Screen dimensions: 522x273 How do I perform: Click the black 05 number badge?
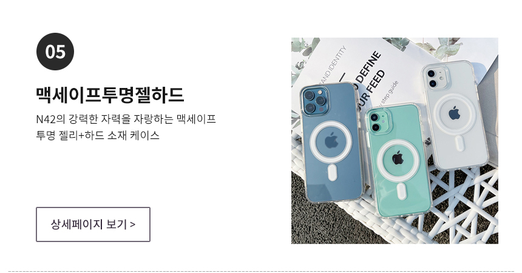point(55,52)
